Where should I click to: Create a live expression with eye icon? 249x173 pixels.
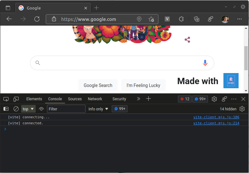[x=41, y=109]
